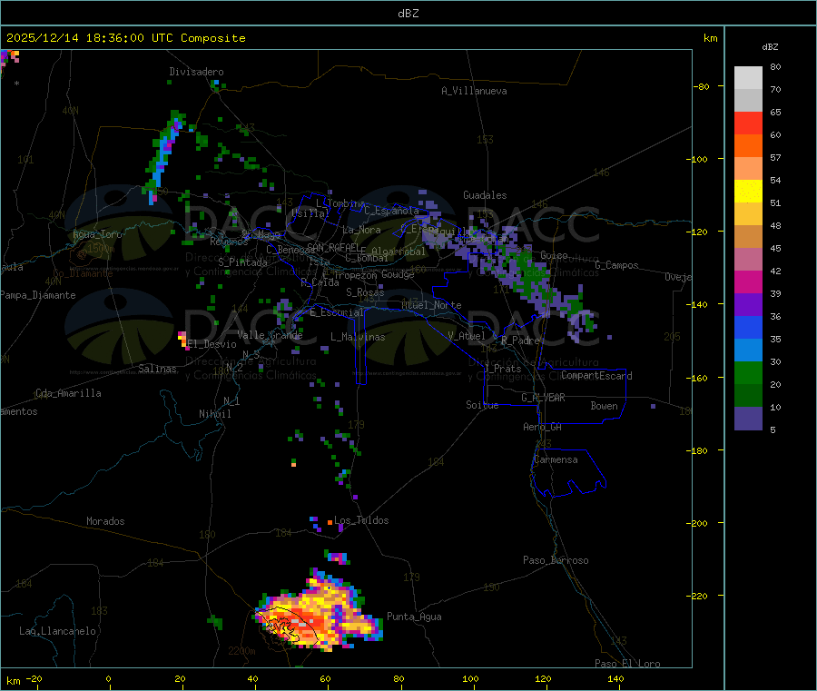Click the Agua_Toro map label
This screenshot has height=691, width=817.
click(x=97, y=234)
